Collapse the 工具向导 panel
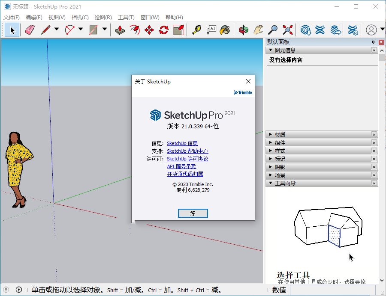386x296 pixels. click(271, 183)
